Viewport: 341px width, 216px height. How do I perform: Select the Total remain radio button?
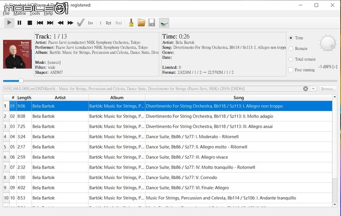[291, 59]
